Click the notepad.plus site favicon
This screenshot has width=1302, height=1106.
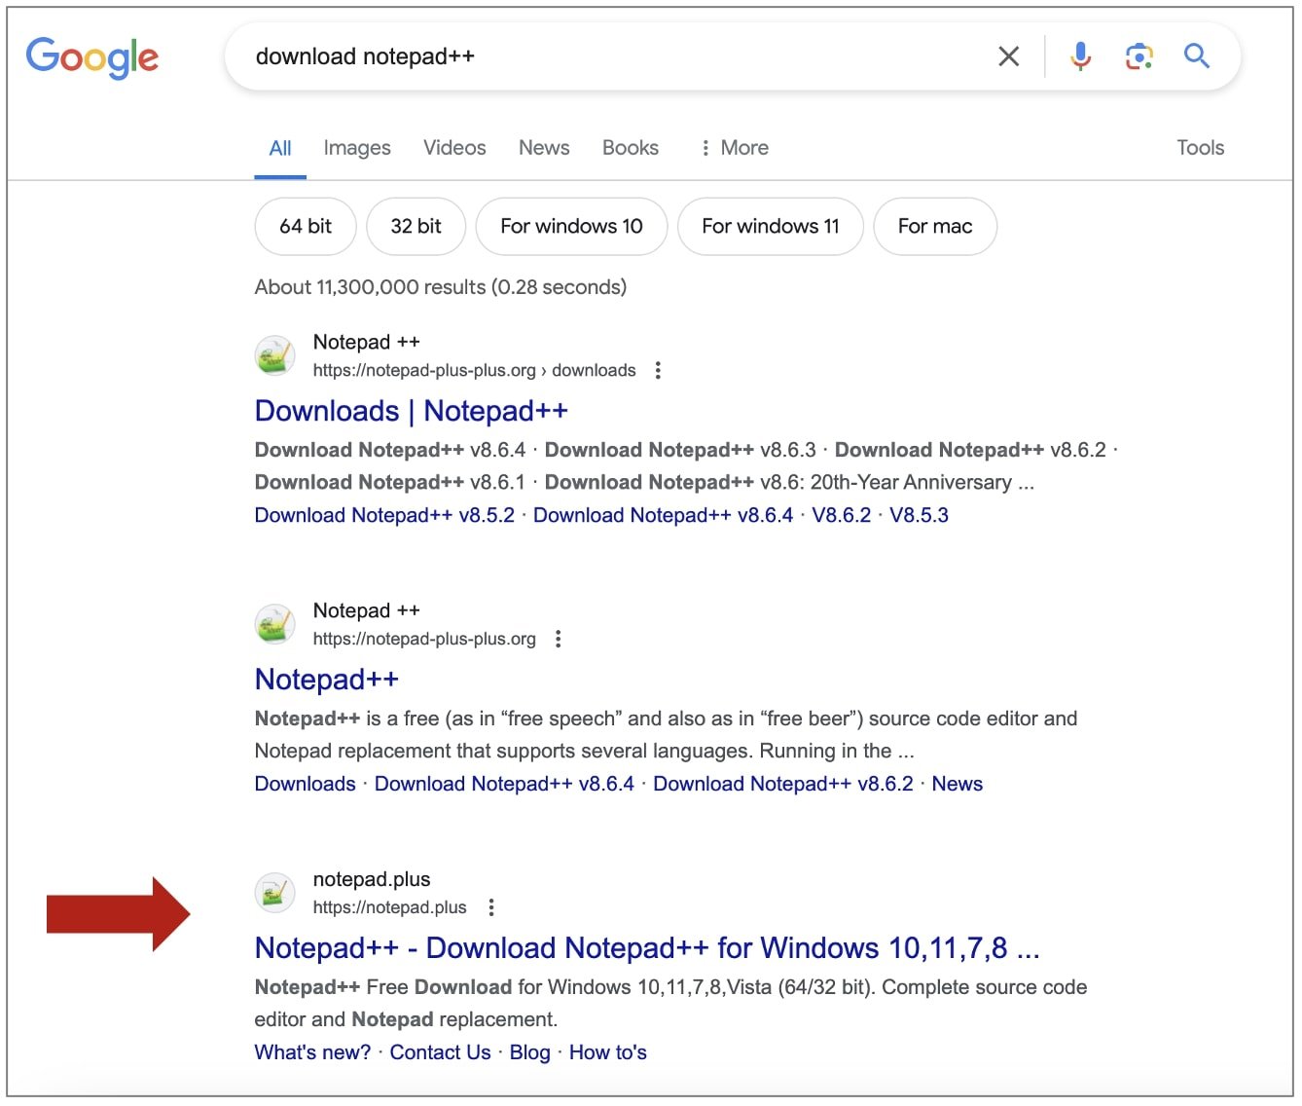pos(274,893)
